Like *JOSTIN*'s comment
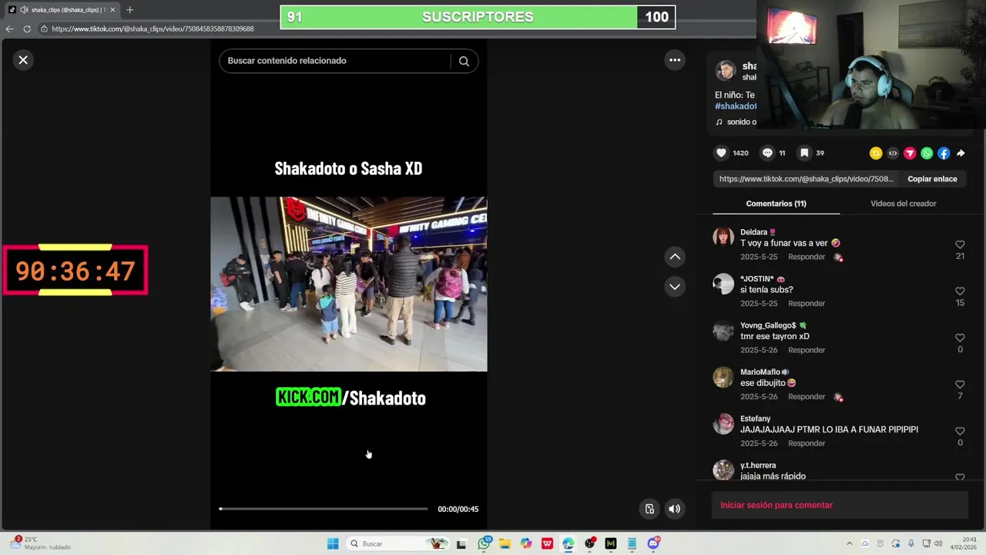The image size is (986, 555). pos(960,291)
